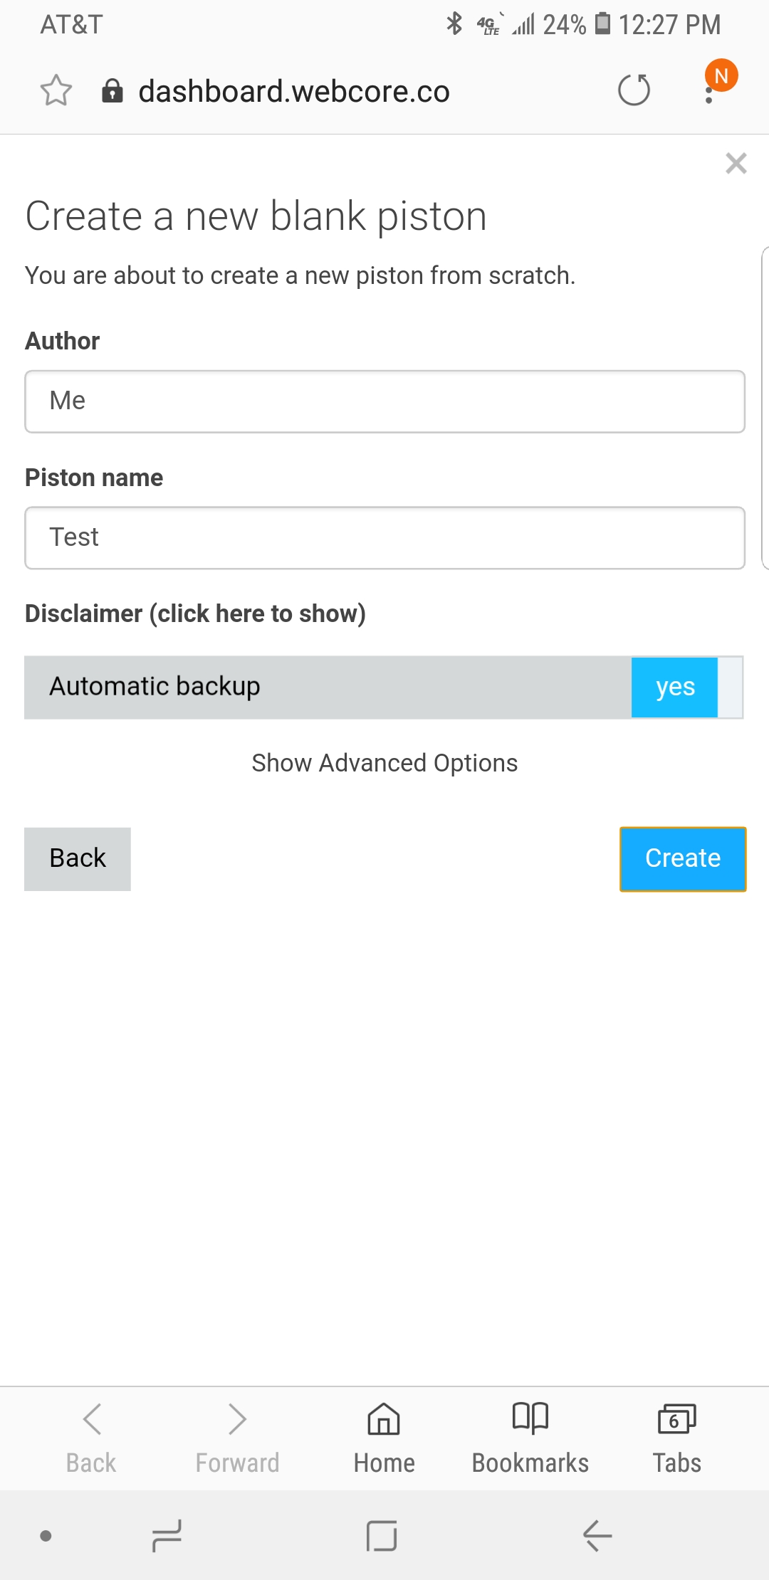Tap Android home square icon
The width and height of the screenshot is (769, 1580).
pos(382,1536)
